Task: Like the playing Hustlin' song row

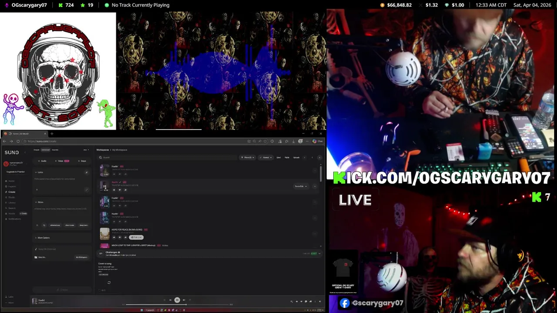Action: 114,190
